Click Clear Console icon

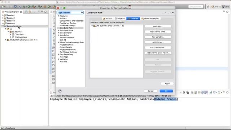pos(192,92)
